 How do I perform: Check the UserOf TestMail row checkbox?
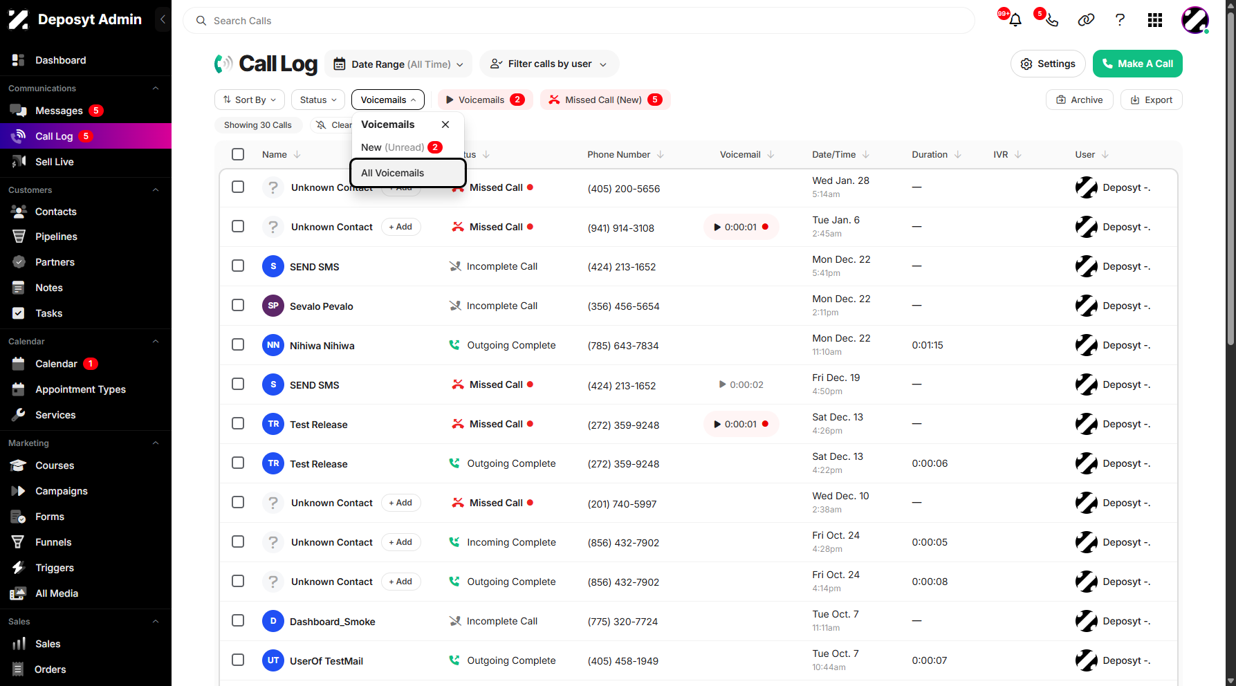pyautogui.click(x=238, y=660)
